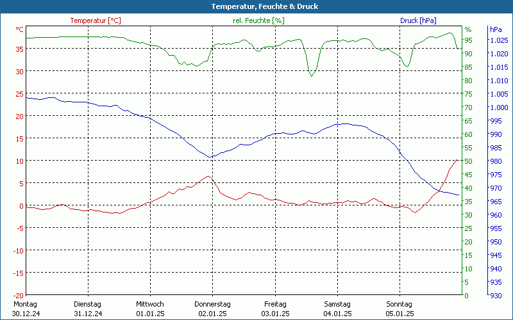Click the green humidity value '90'
Image resolution: width=513 pixels, height=320 pixels.
point(469,54)
